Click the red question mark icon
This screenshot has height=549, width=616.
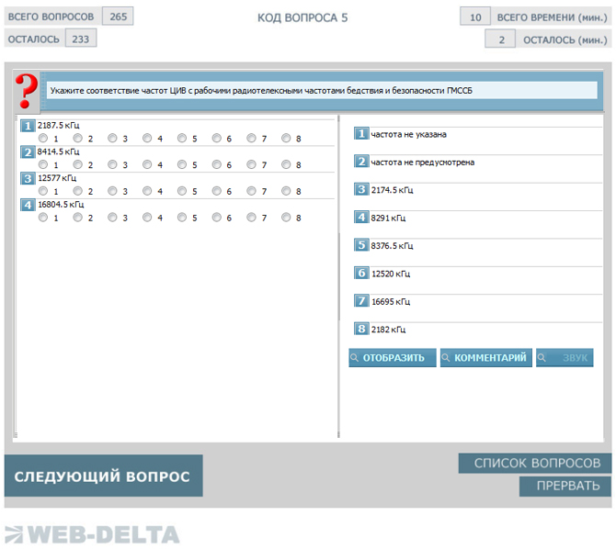point(27,90)
